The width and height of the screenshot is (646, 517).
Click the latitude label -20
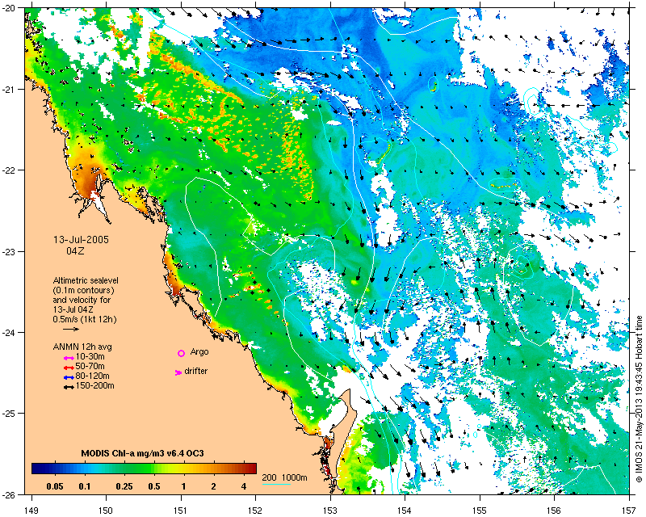(10, 9)
